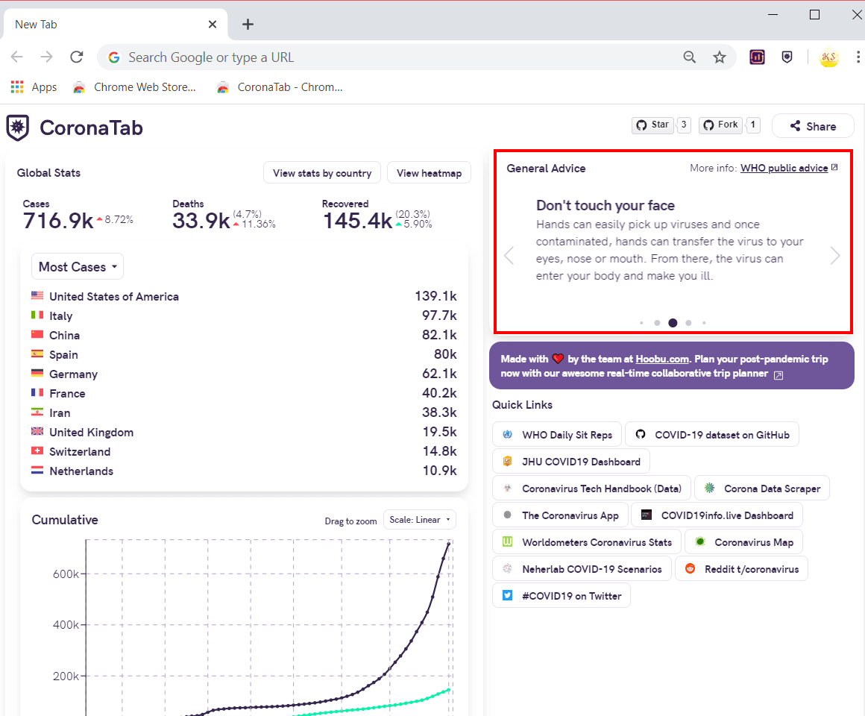Select the Spain row

pyautogui.click(x=244, y=354)
